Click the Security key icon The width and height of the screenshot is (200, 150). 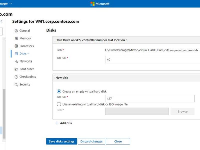16,84
